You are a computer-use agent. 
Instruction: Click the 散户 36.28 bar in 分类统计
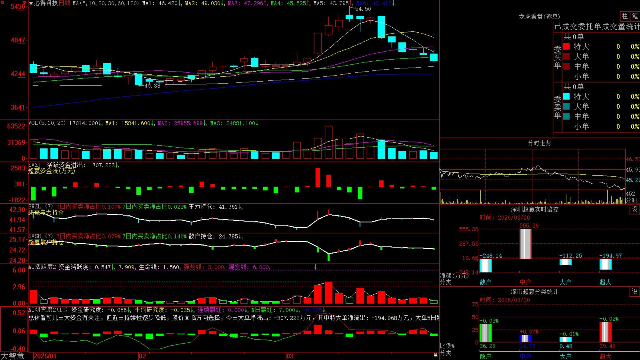coord(486,333)
